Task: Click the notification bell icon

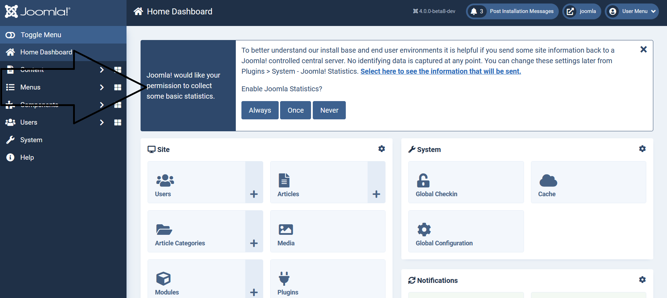Action: [474, 11]
